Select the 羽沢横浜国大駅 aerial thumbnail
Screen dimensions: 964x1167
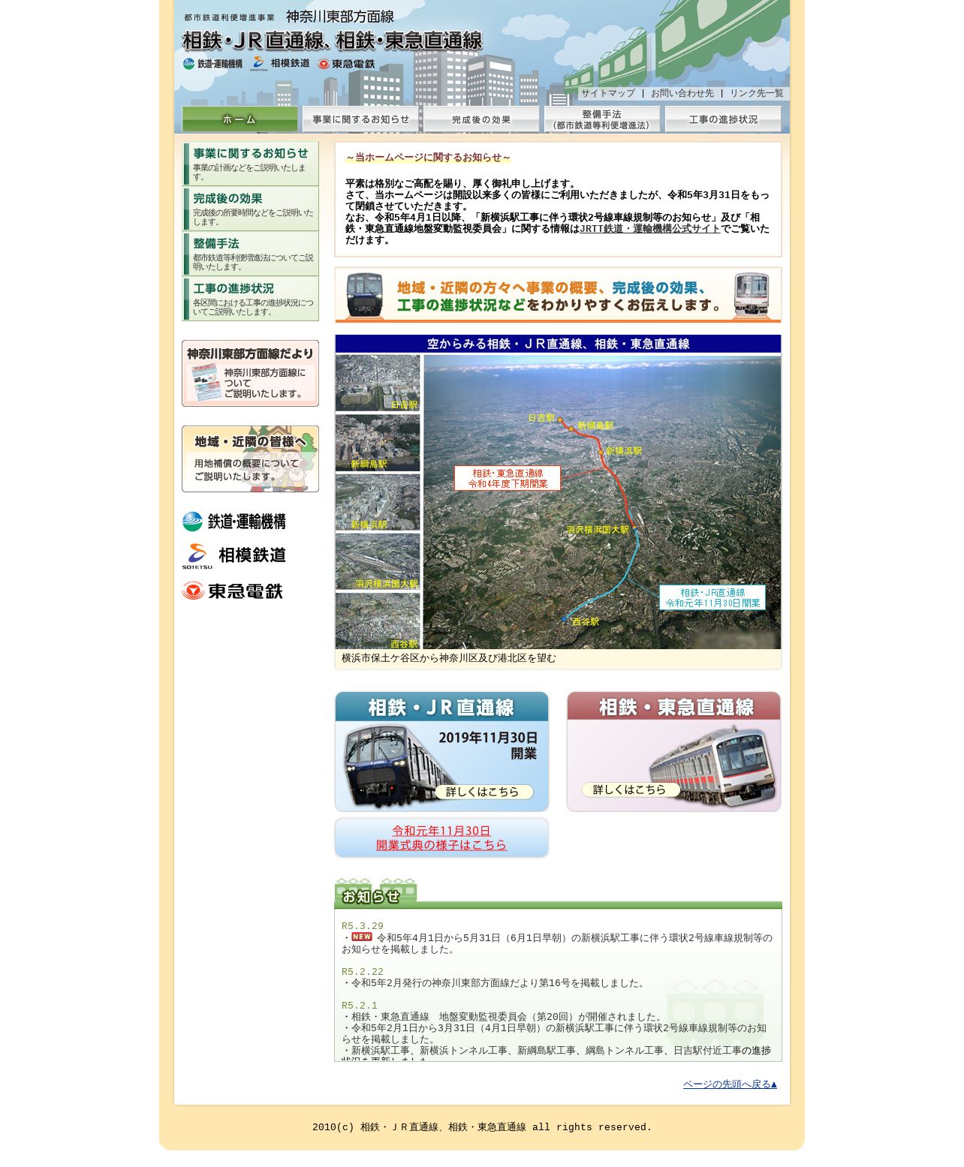[378, 562]
